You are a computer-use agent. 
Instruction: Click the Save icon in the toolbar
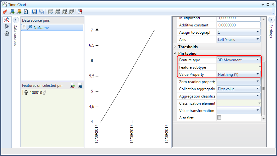(34, 12)
